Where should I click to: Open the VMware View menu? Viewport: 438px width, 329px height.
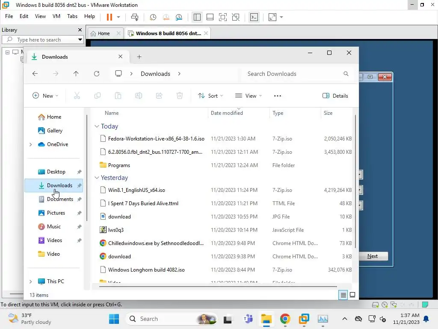coord(40,16)
